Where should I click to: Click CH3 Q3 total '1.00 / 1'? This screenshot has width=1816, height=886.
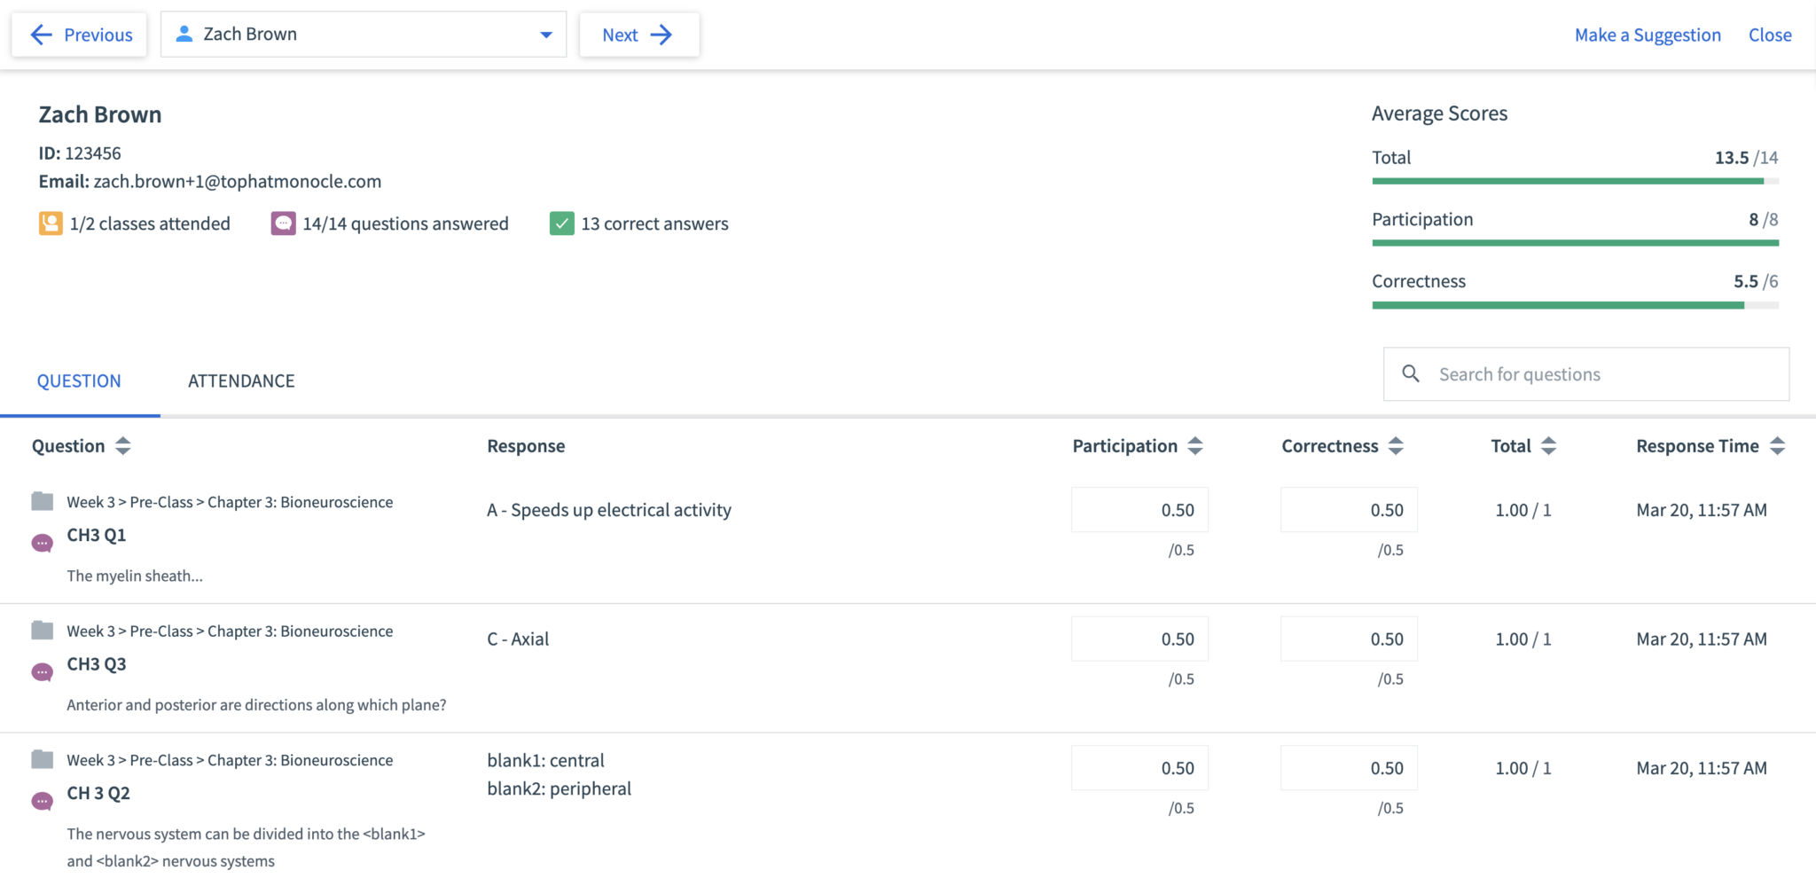(1523, 639)
